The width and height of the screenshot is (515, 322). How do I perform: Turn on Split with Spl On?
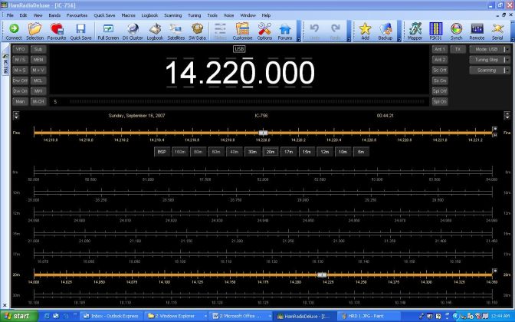[x=440, y=101]
